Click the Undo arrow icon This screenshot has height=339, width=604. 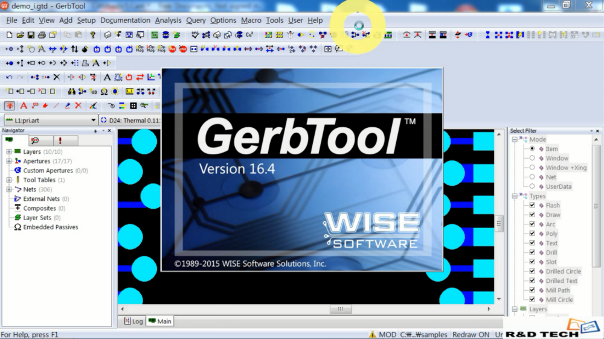click(x=9, y=77)
